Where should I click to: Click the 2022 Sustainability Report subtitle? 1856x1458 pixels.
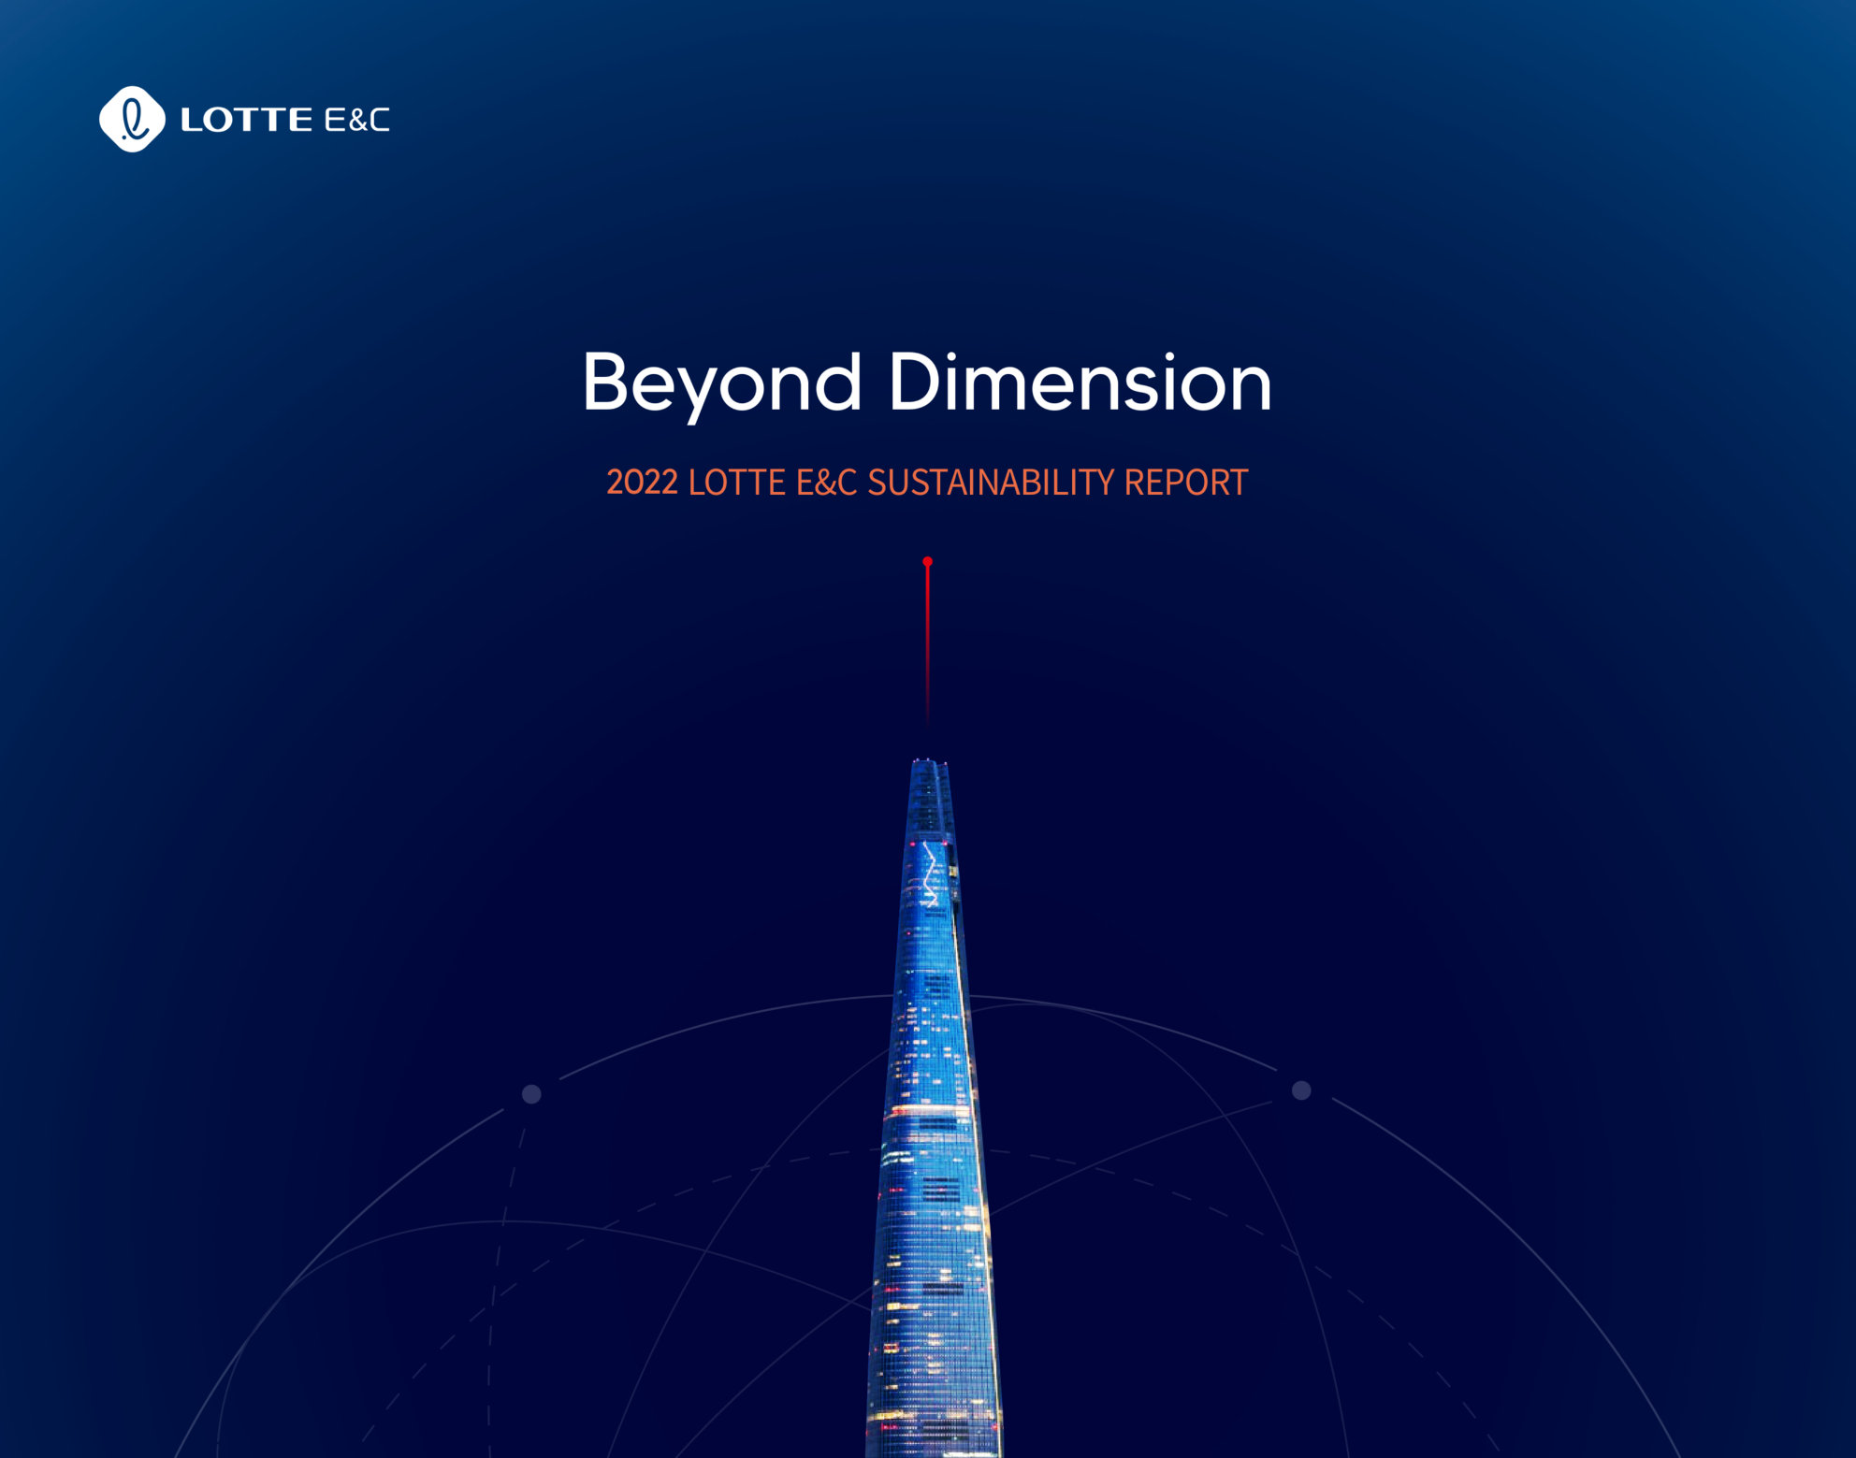pos(926,483)
